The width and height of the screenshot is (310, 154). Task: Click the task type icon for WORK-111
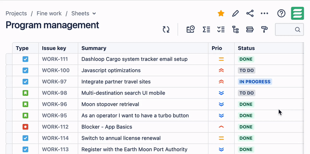pos(25,59)
